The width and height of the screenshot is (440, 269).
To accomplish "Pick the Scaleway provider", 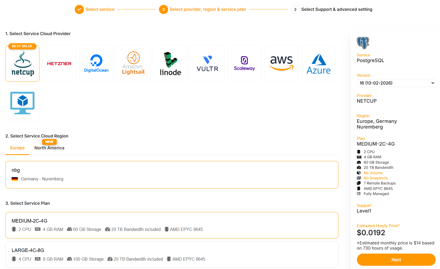I will (244, 63).
